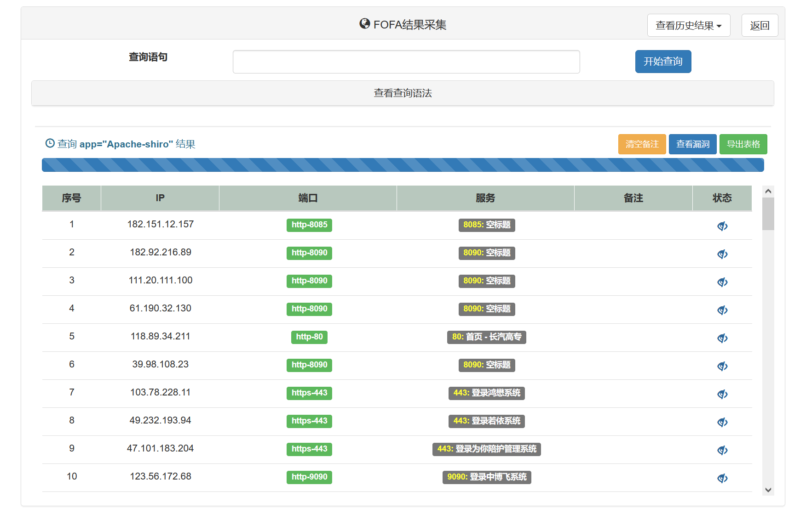Click the 服务 column header

pos(485,198)
